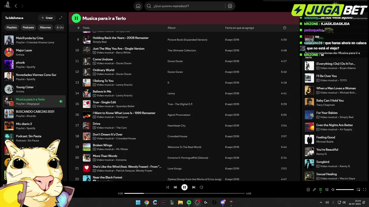This screenshot has width=369, height=207.
Task: Filter the library by Álbumes
Action: click(x=45, y=27)
